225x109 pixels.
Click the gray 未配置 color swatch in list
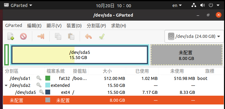(x=48, y=100)
